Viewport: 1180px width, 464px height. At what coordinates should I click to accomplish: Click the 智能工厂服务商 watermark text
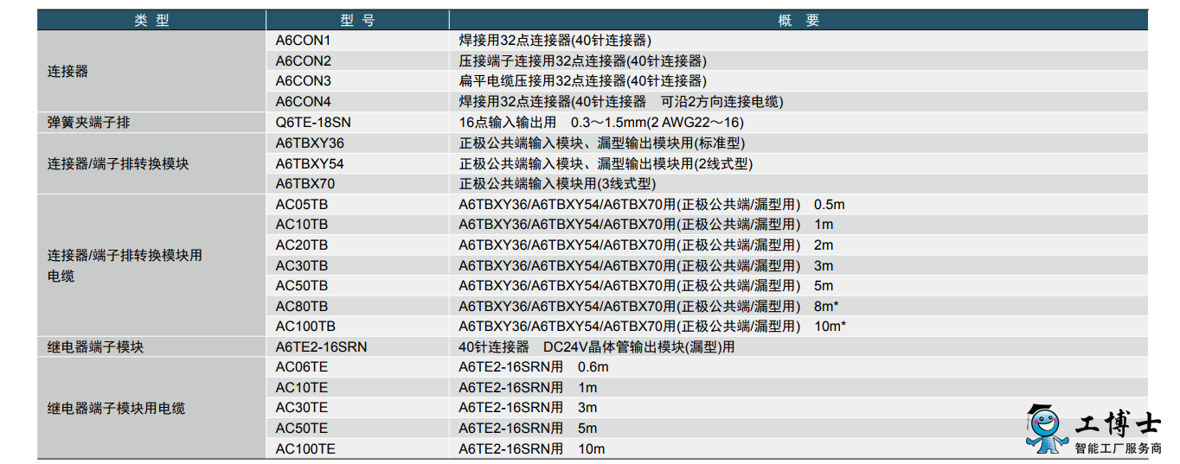1118,448
